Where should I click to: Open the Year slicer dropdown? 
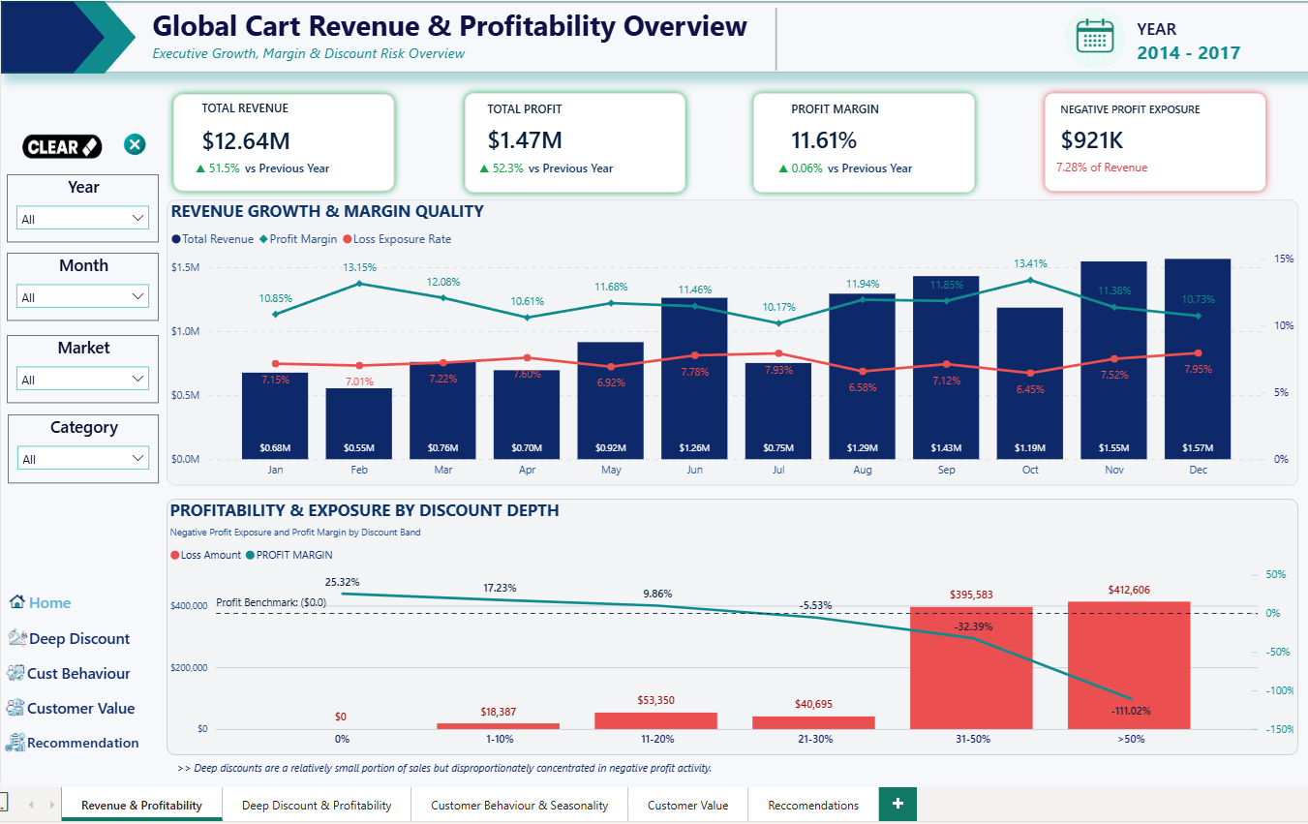coord(82,219)
